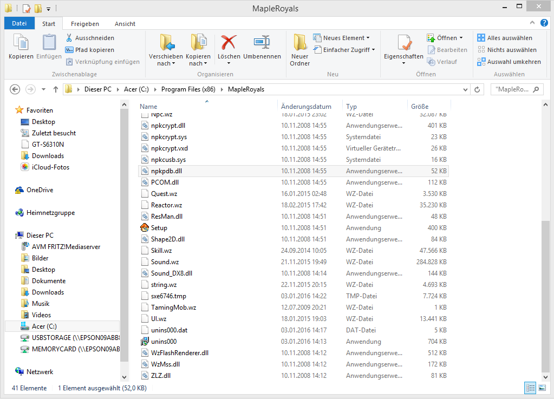This screenshot has height=399, width=554.
Task: Switch to the Start tab
Action: 49,24
